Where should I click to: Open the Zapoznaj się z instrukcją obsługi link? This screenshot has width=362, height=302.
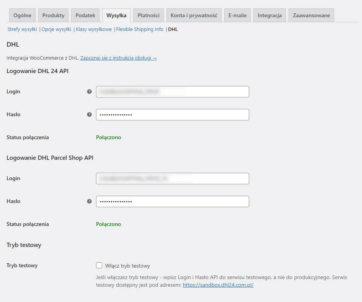tap(119, 58)
